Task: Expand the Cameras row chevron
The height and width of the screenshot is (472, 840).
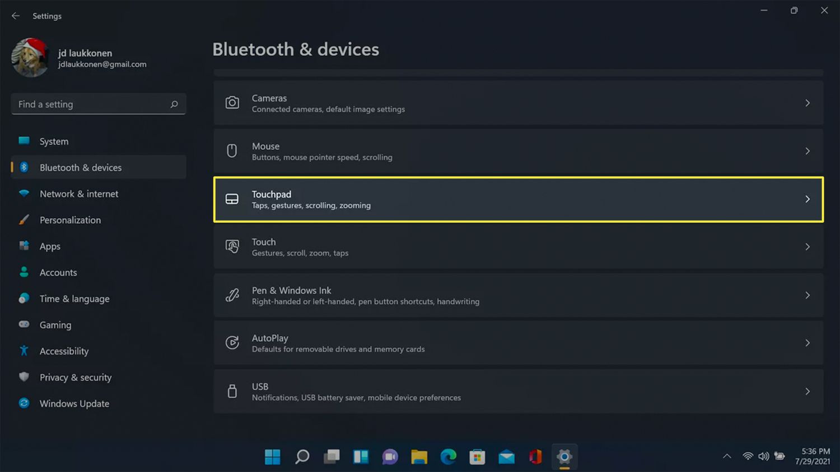Action: click(x=807, y=103)
